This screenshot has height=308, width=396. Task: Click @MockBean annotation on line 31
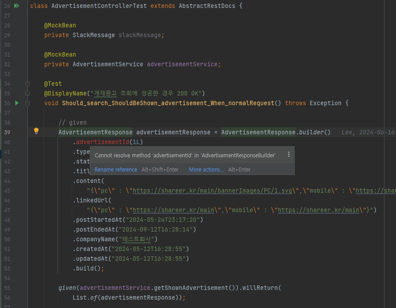[x=60, y=54]
